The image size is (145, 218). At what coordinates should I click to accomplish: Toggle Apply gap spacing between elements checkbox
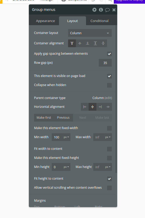[x=109, y=54]
